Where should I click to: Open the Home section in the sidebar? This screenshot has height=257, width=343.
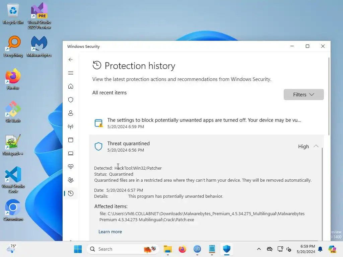tap(70, 86)
